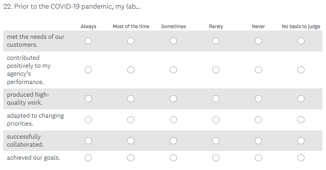Screen dimensions: 326x170
Task: Select No basis to judge for agency's performance
Action: coord(301,70)
